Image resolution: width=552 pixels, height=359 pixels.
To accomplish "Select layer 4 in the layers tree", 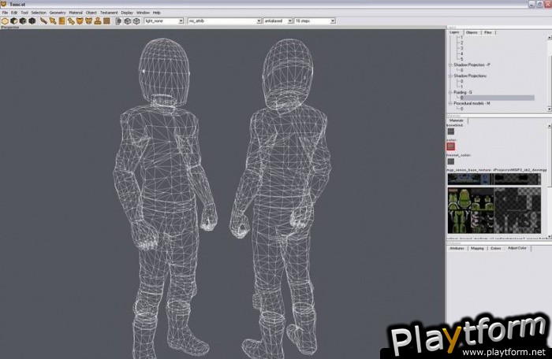I will (462, 54).
